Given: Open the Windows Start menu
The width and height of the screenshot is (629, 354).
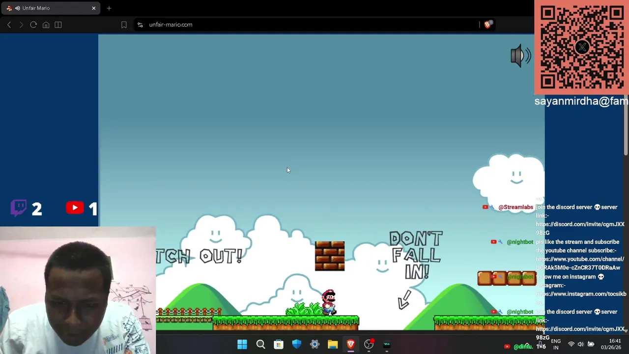Looking at the screenshot, I should pos(242,345).
